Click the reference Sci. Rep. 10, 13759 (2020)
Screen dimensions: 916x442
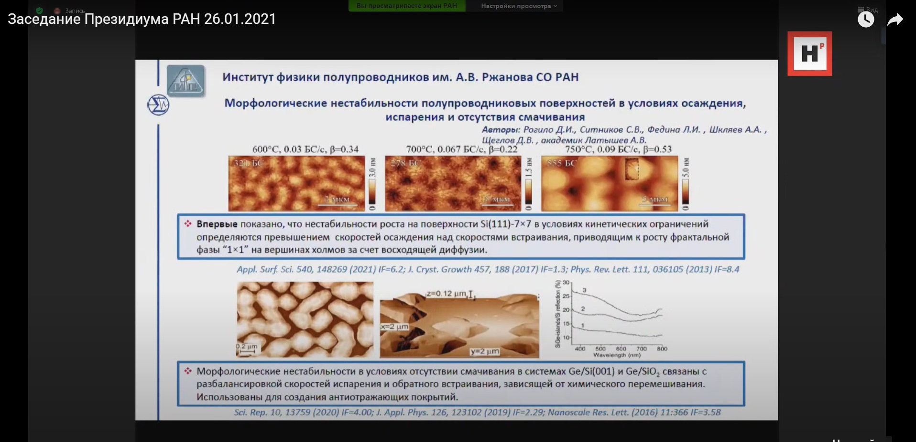[286, 412]
